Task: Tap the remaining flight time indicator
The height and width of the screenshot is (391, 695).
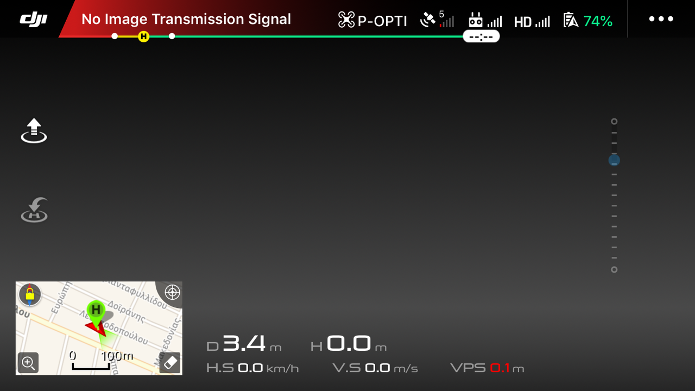Action: [x=481, y=36]
